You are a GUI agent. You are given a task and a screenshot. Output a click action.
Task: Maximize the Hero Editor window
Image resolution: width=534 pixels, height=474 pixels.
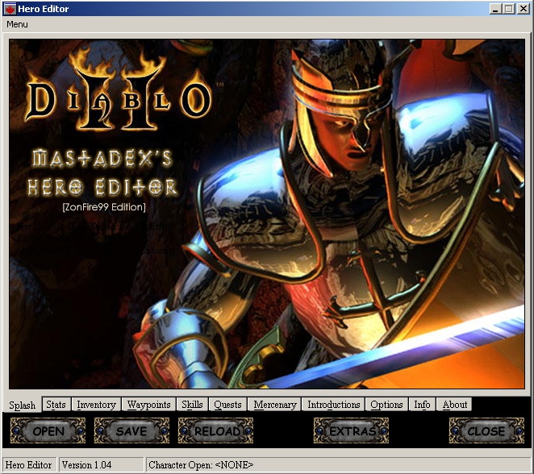point(509,9)
